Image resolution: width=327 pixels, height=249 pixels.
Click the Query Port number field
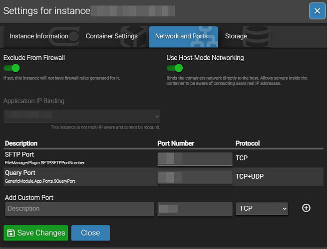195,177
